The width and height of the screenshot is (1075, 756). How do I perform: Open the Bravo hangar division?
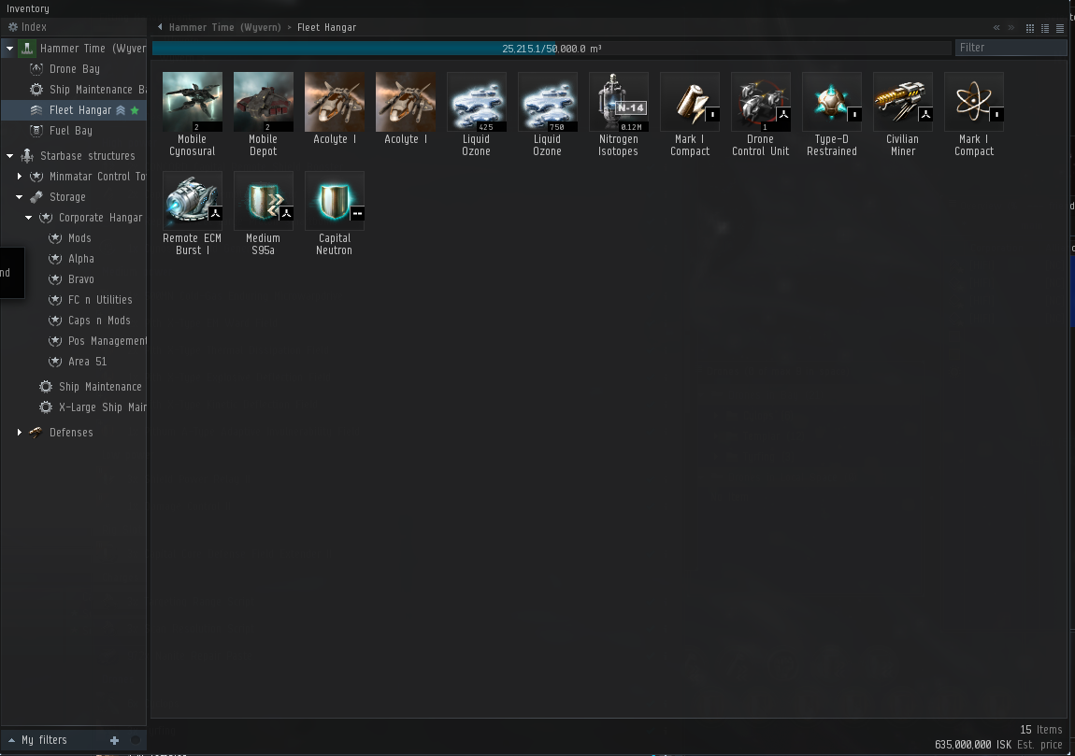pyautogui.click(x=81, y=279)
